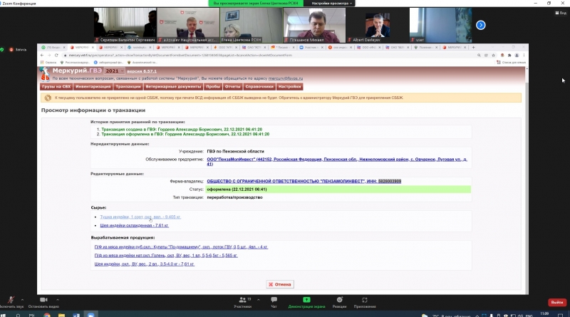
Task: Open Zoom app in Windows taskbar
Action: point(91,315)
